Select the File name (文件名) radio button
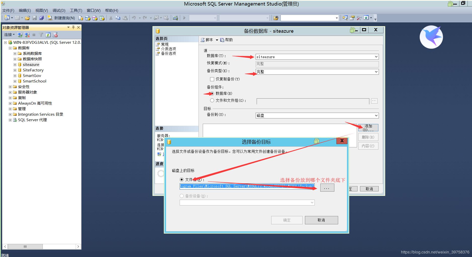This screenshot has width=472, height=257. (x=182, y=180)
